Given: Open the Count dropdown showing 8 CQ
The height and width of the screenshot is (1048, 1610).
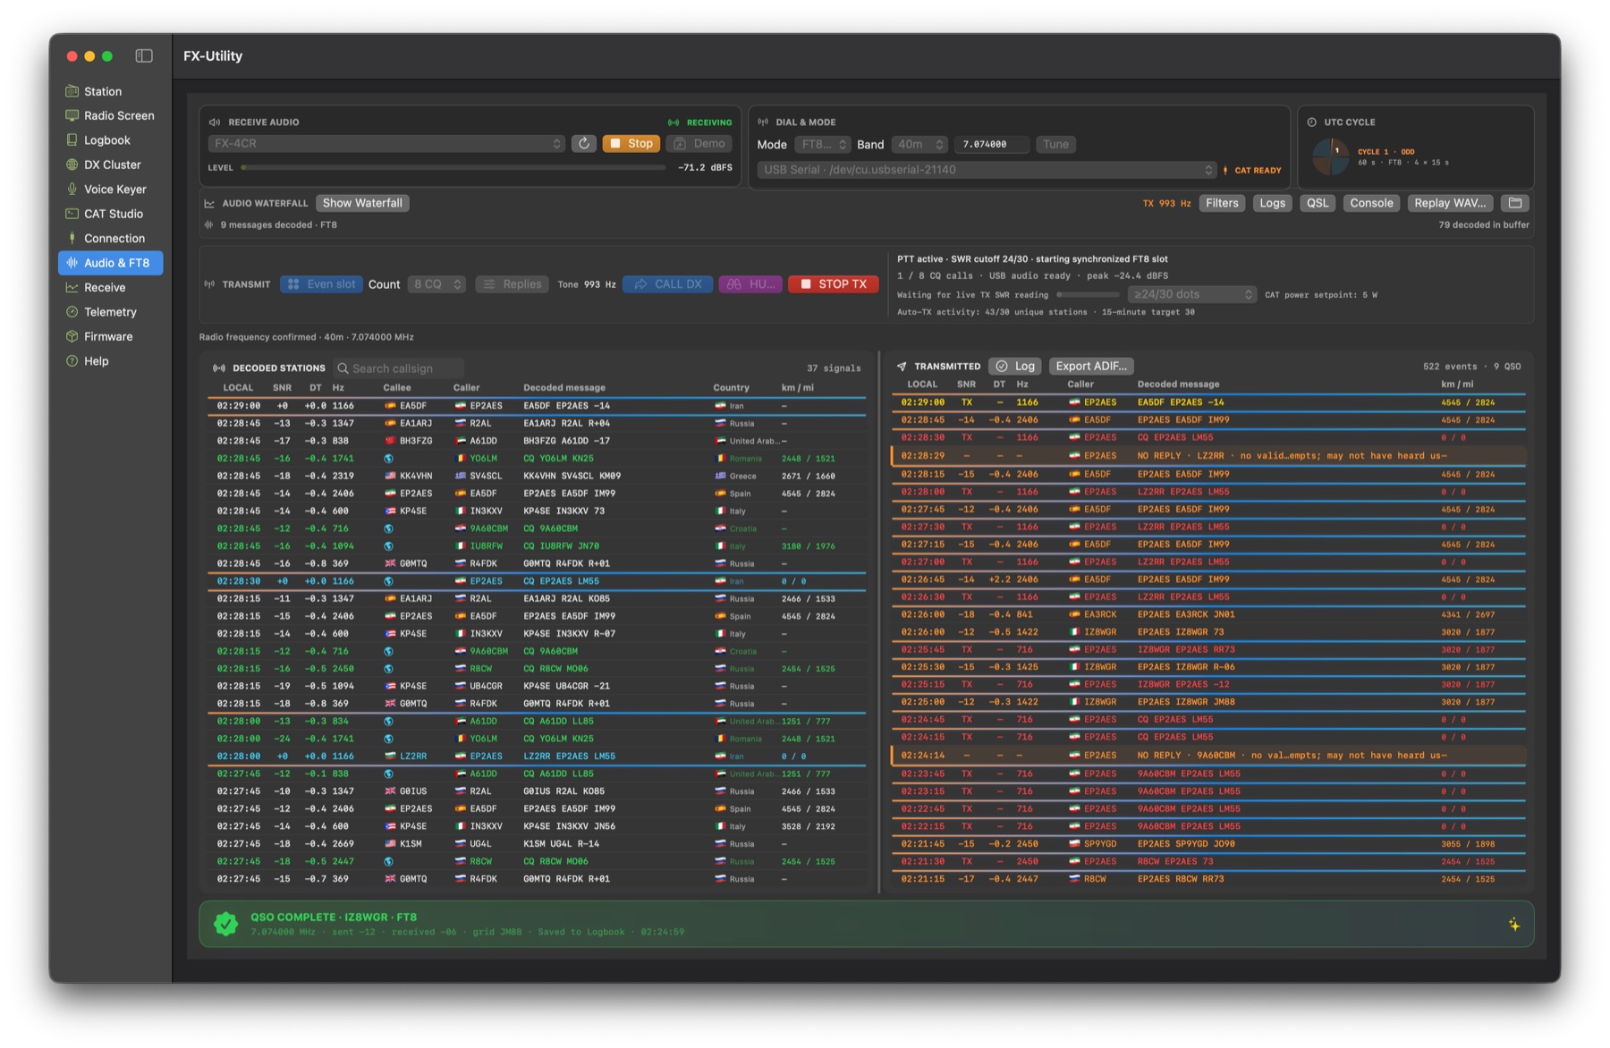Looking at the screenshot, I should pyautogui.click(x=436, y=284).
